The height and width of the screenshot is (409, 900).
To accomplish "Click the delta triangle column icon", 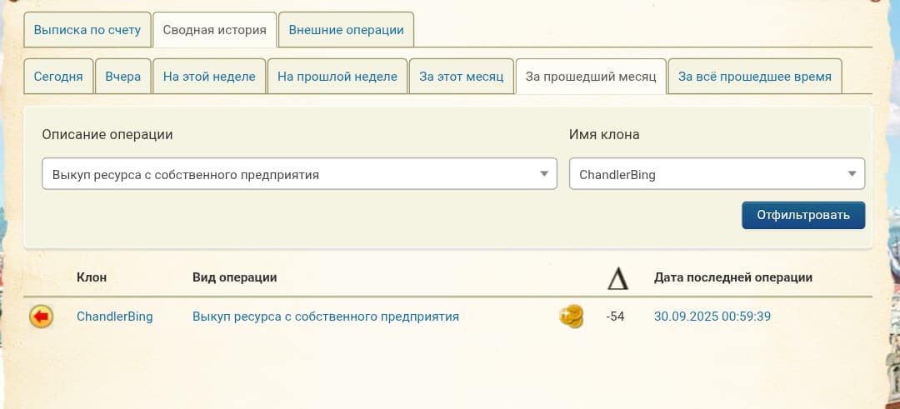I will (617, 278).
